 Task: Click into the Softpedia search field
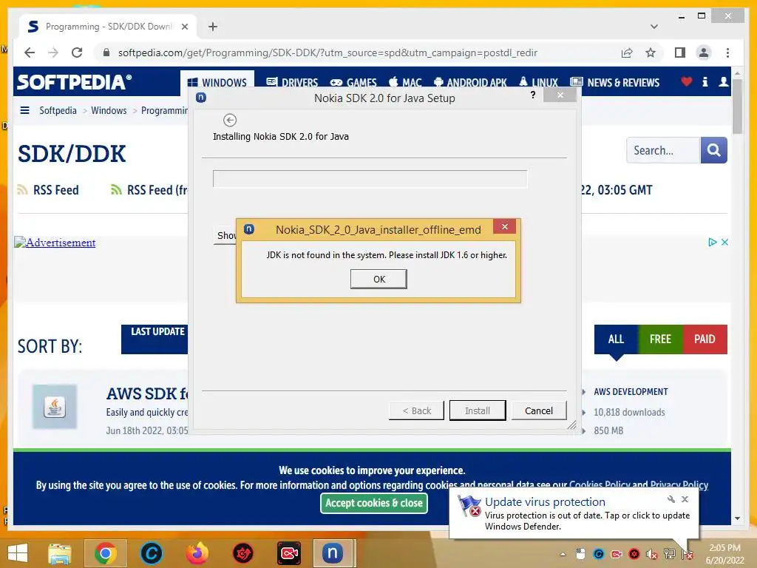click(x=663, y=150)
